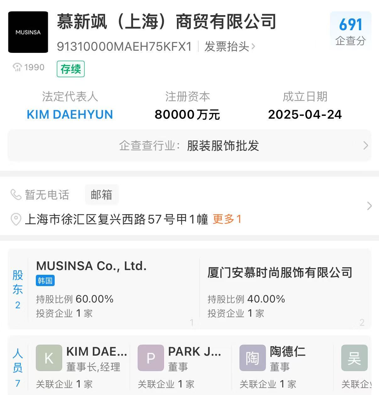Click the P avatar for PARK J
This screenshot has height=395, width=379.
click(x=151, y=358)
